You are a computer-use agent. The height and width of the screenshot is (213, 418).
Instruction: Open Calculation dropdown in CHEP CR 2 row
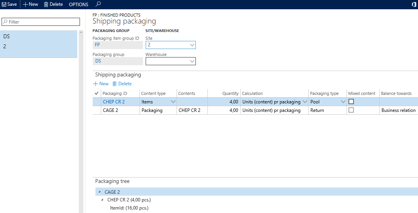pyautogui.click(x=305, y=102)
